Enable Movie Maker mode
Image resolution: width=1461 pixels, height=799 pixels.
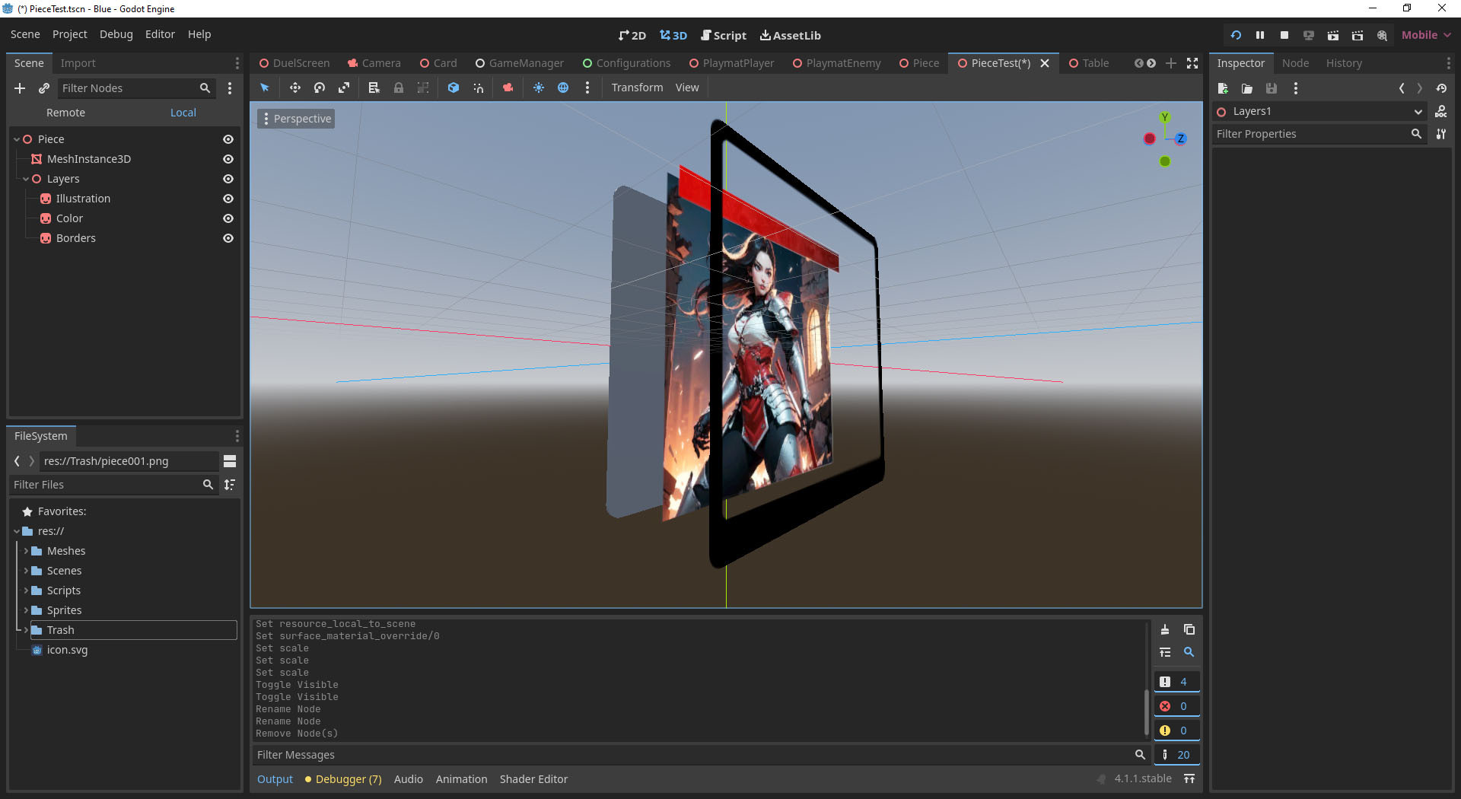(x=1382, y=35)
